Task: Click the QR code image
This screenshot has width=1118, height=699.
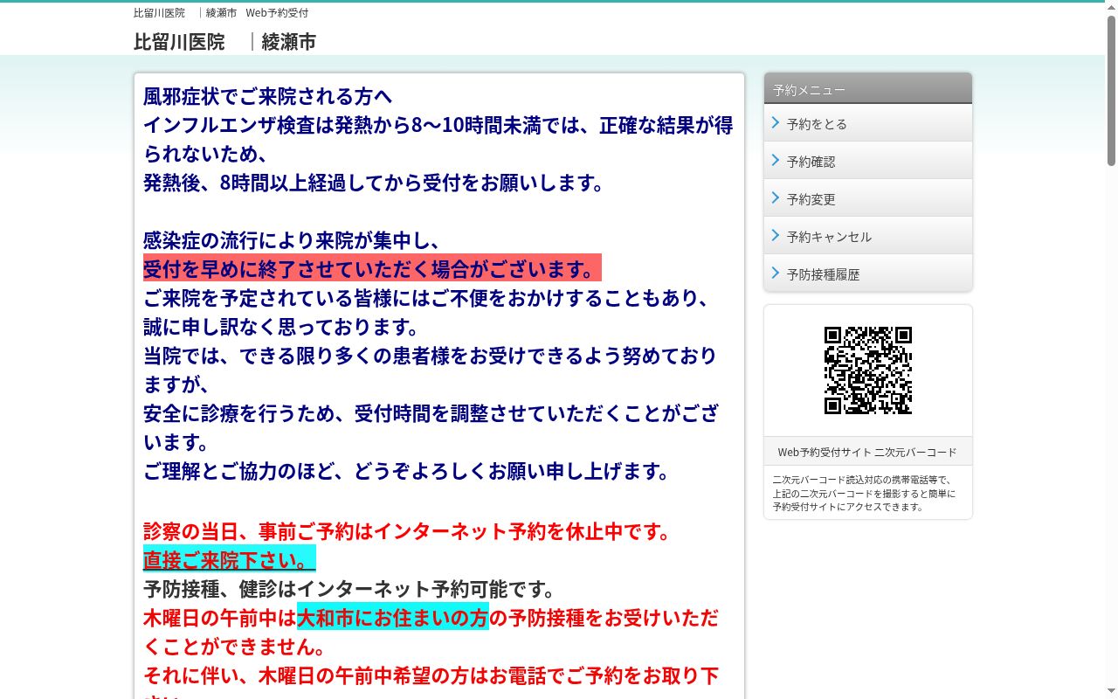Action: point(868,370)
